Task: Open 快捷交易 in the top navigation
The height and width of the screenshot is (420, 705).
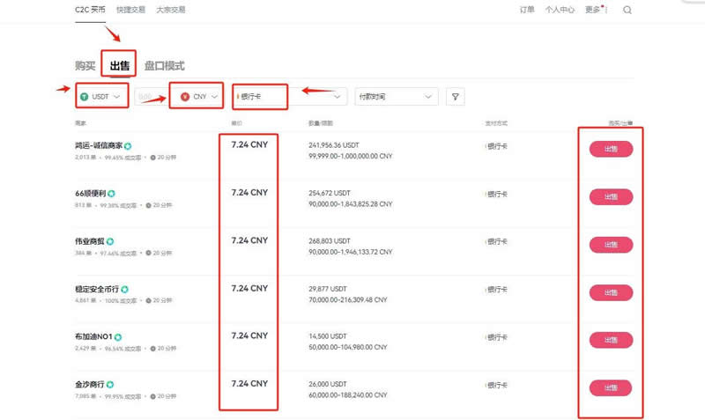Action: click(131, 11)
